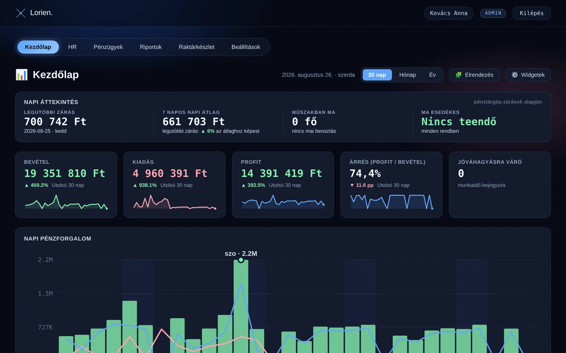Click the pénztárgép-zárások alapján note

click(x=508, y=102)
